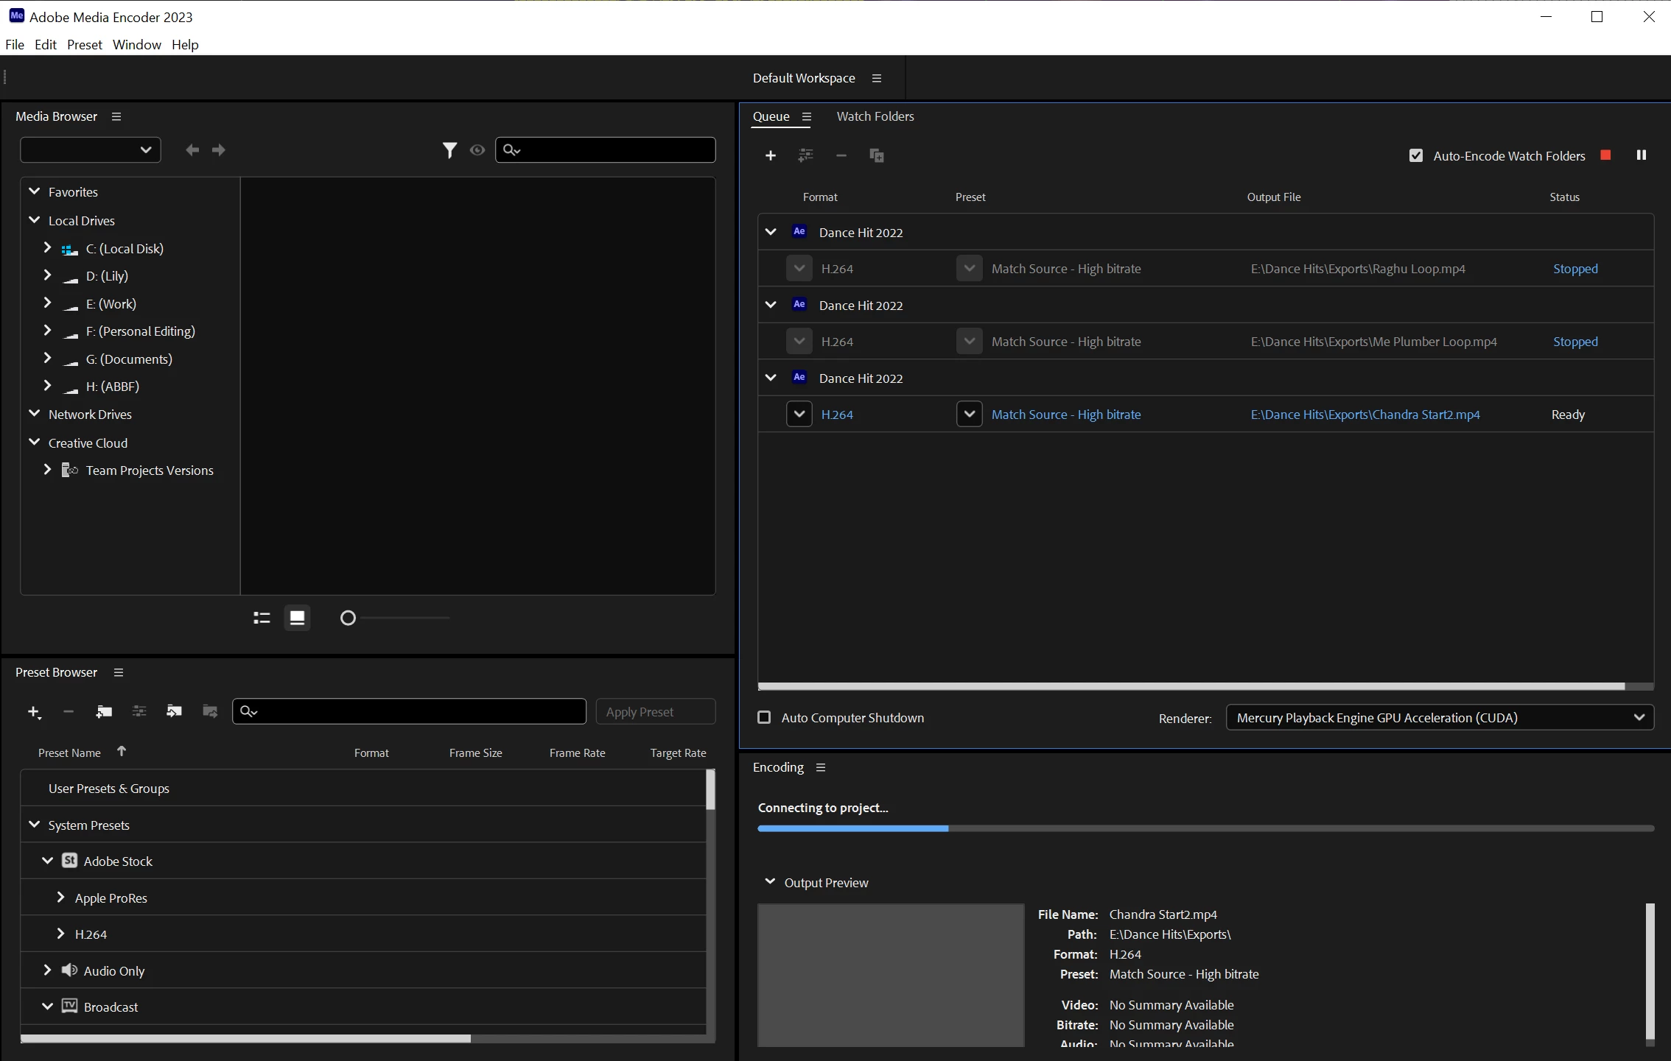The width and height of the screenshot is (1671, 1061).
Task: Click the Chandra Start2.mp4 output file link
Action: coord(1365,415)
